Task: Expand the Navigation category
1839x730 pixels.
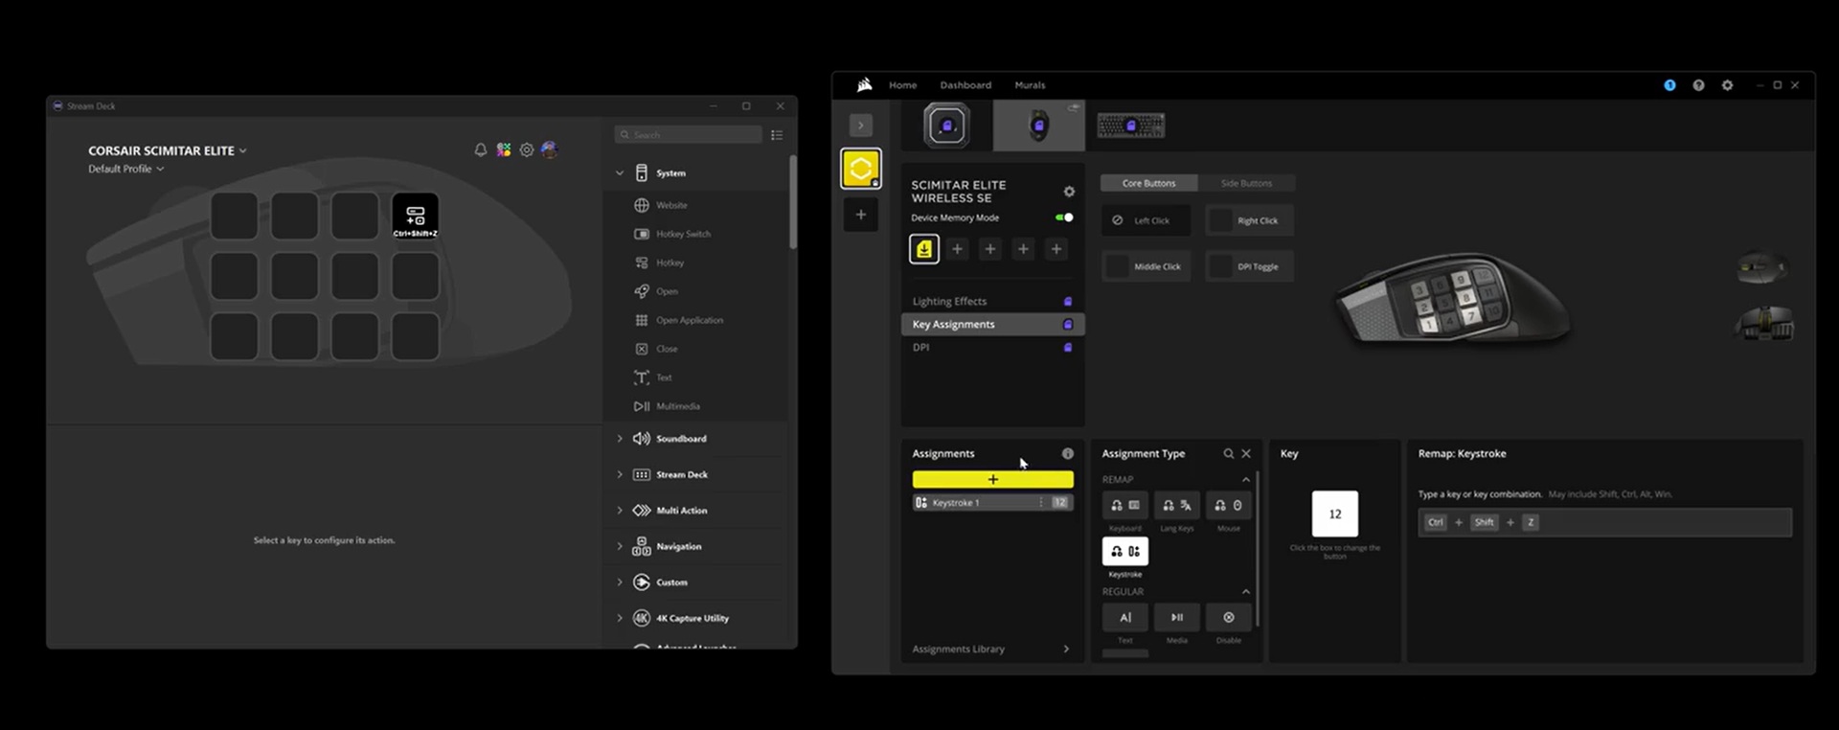Action: [620, 546]
